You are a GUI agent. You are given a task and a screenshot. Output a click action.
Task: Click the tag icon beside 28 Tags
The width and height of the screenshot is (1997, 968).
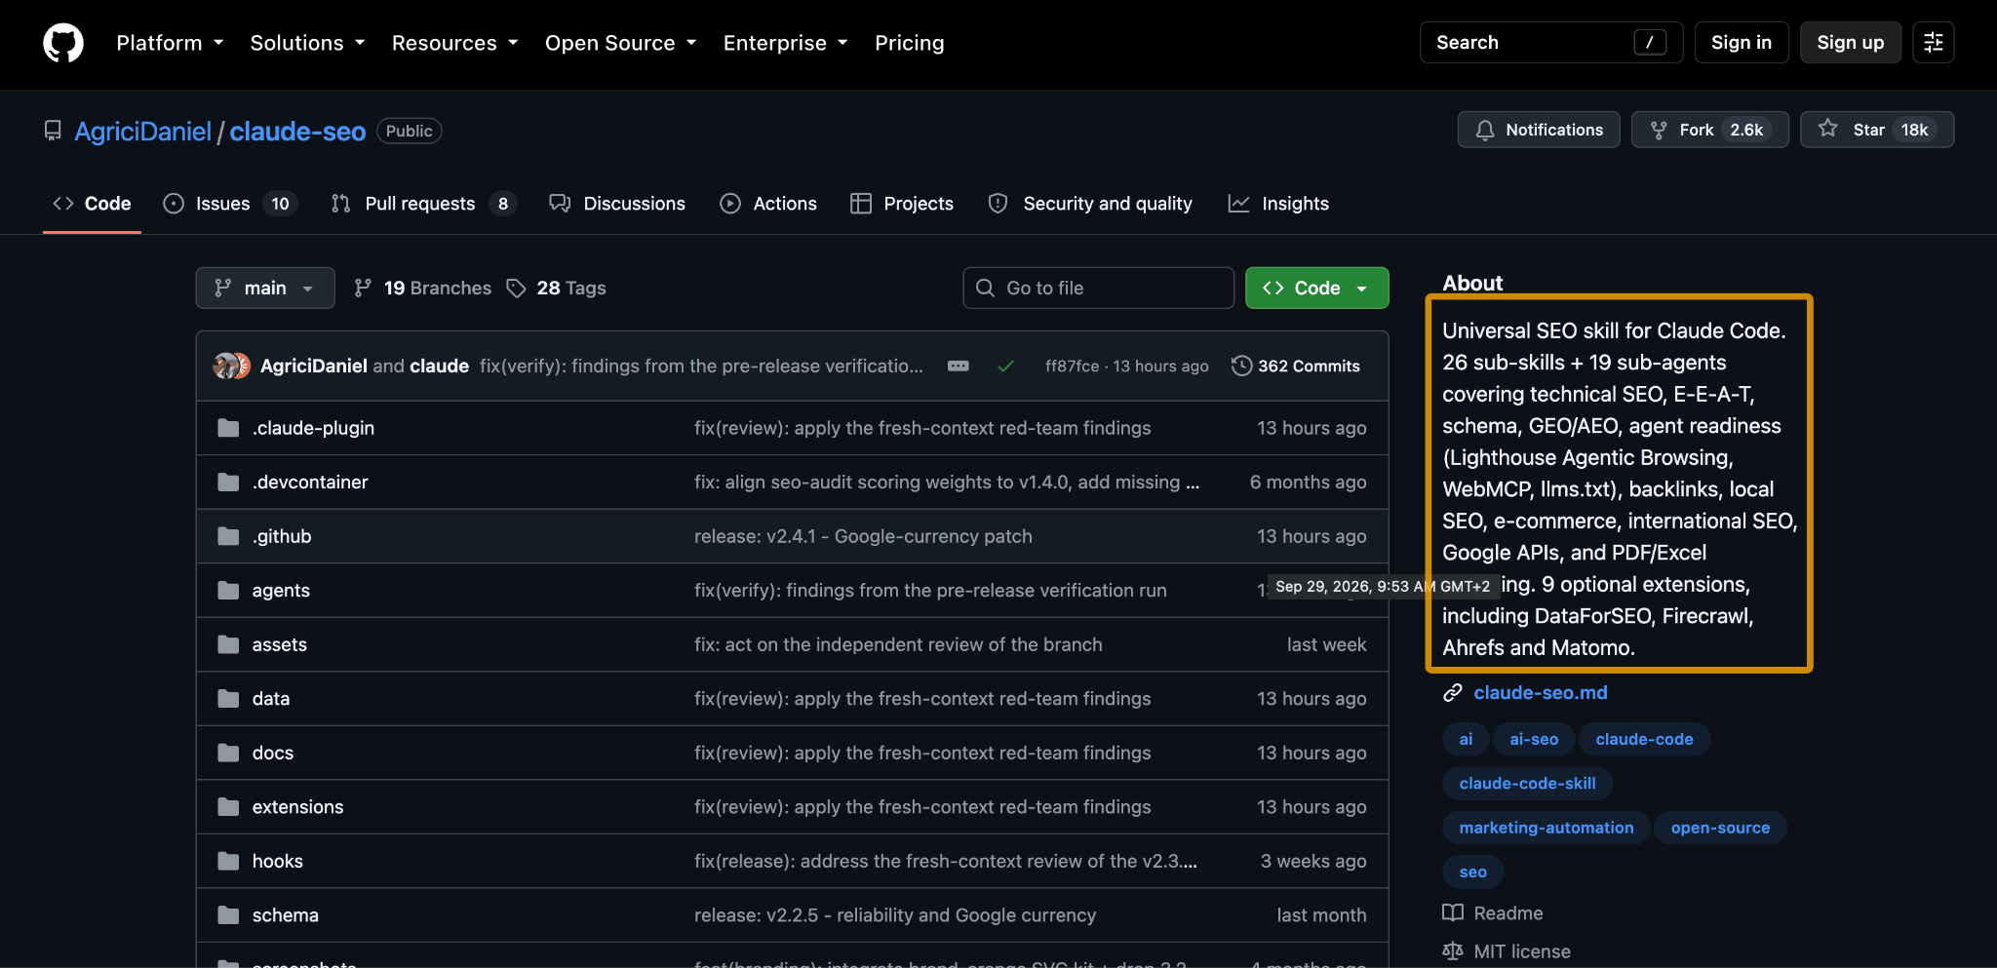point(516,289)
